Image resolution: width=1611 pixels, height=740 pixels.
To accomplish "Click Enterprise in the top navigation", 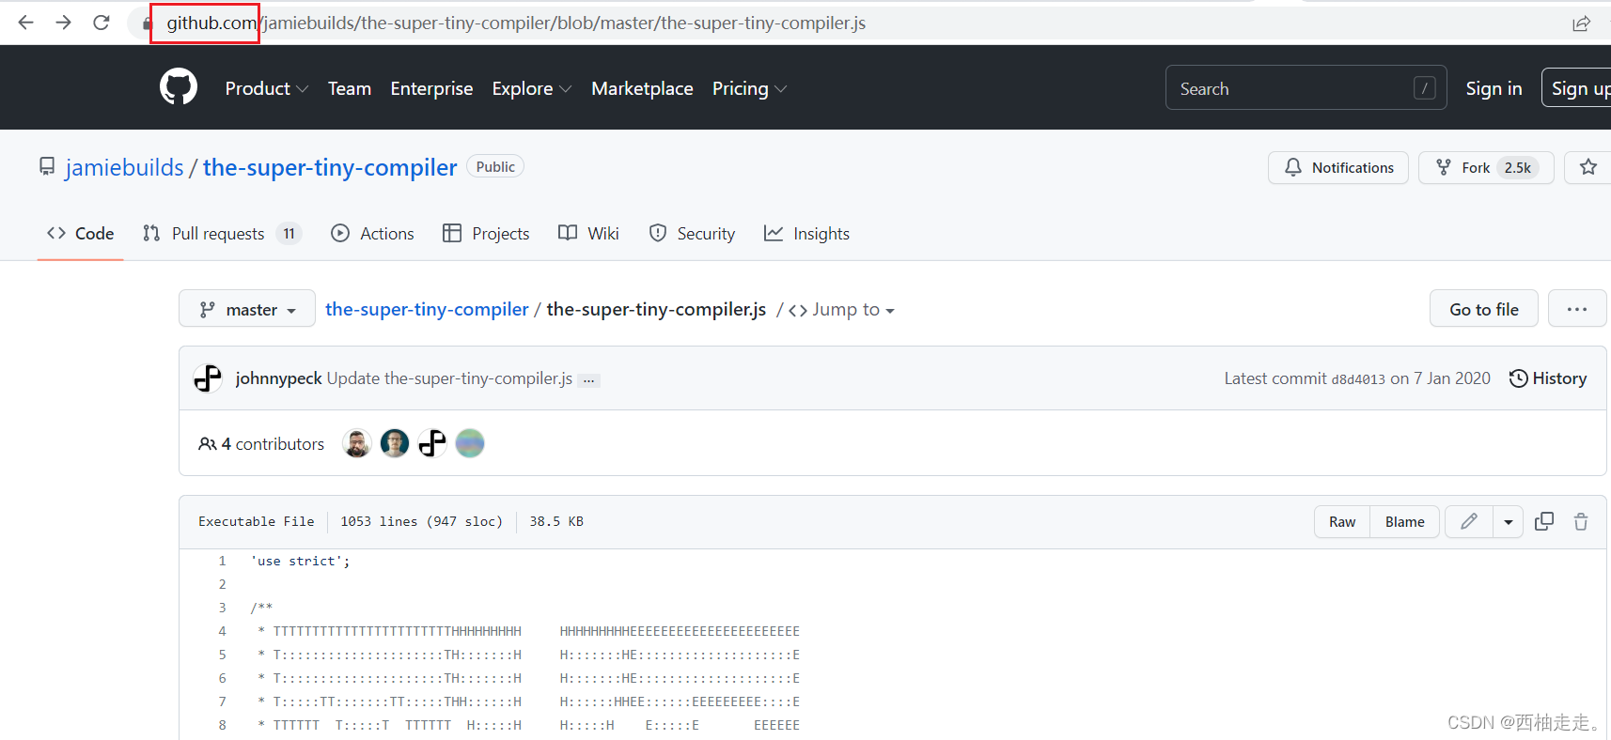I will (431, 88).
